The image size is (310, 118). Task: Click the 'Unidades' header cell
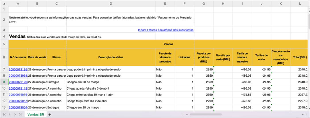185,57
